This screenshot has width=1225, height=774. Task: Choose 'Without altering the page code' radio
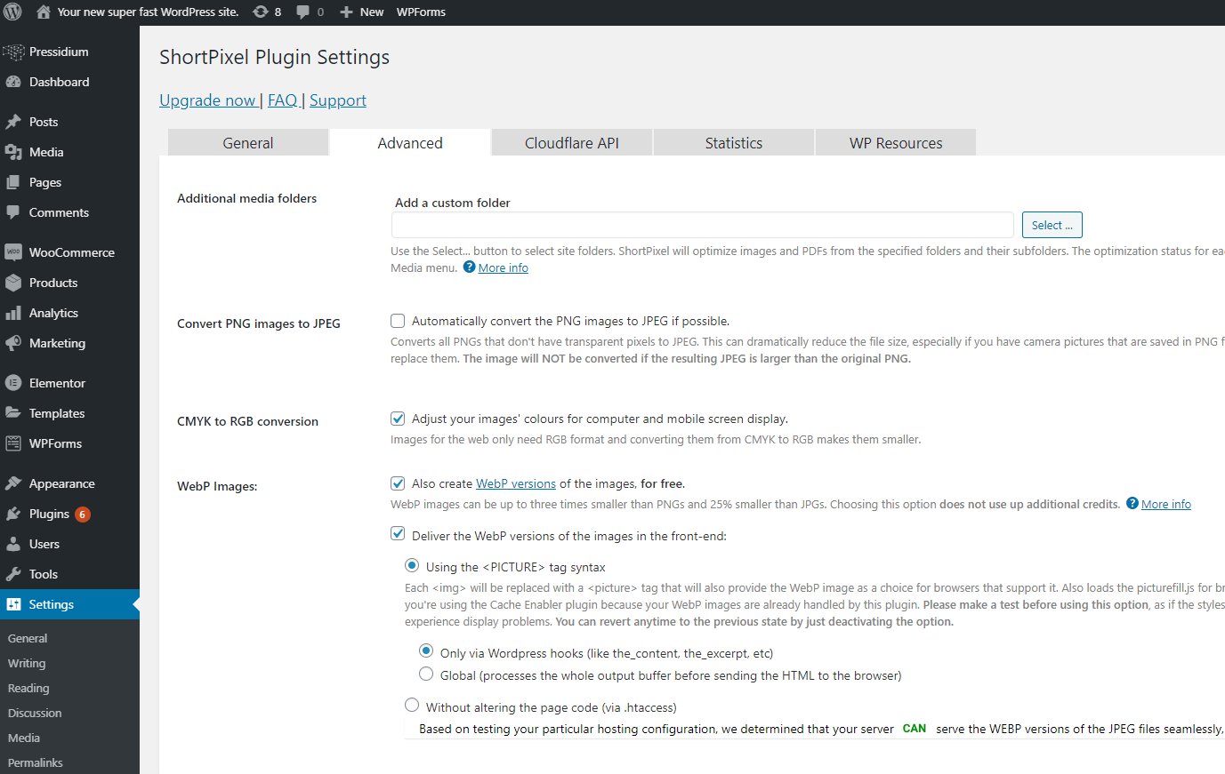412,706
